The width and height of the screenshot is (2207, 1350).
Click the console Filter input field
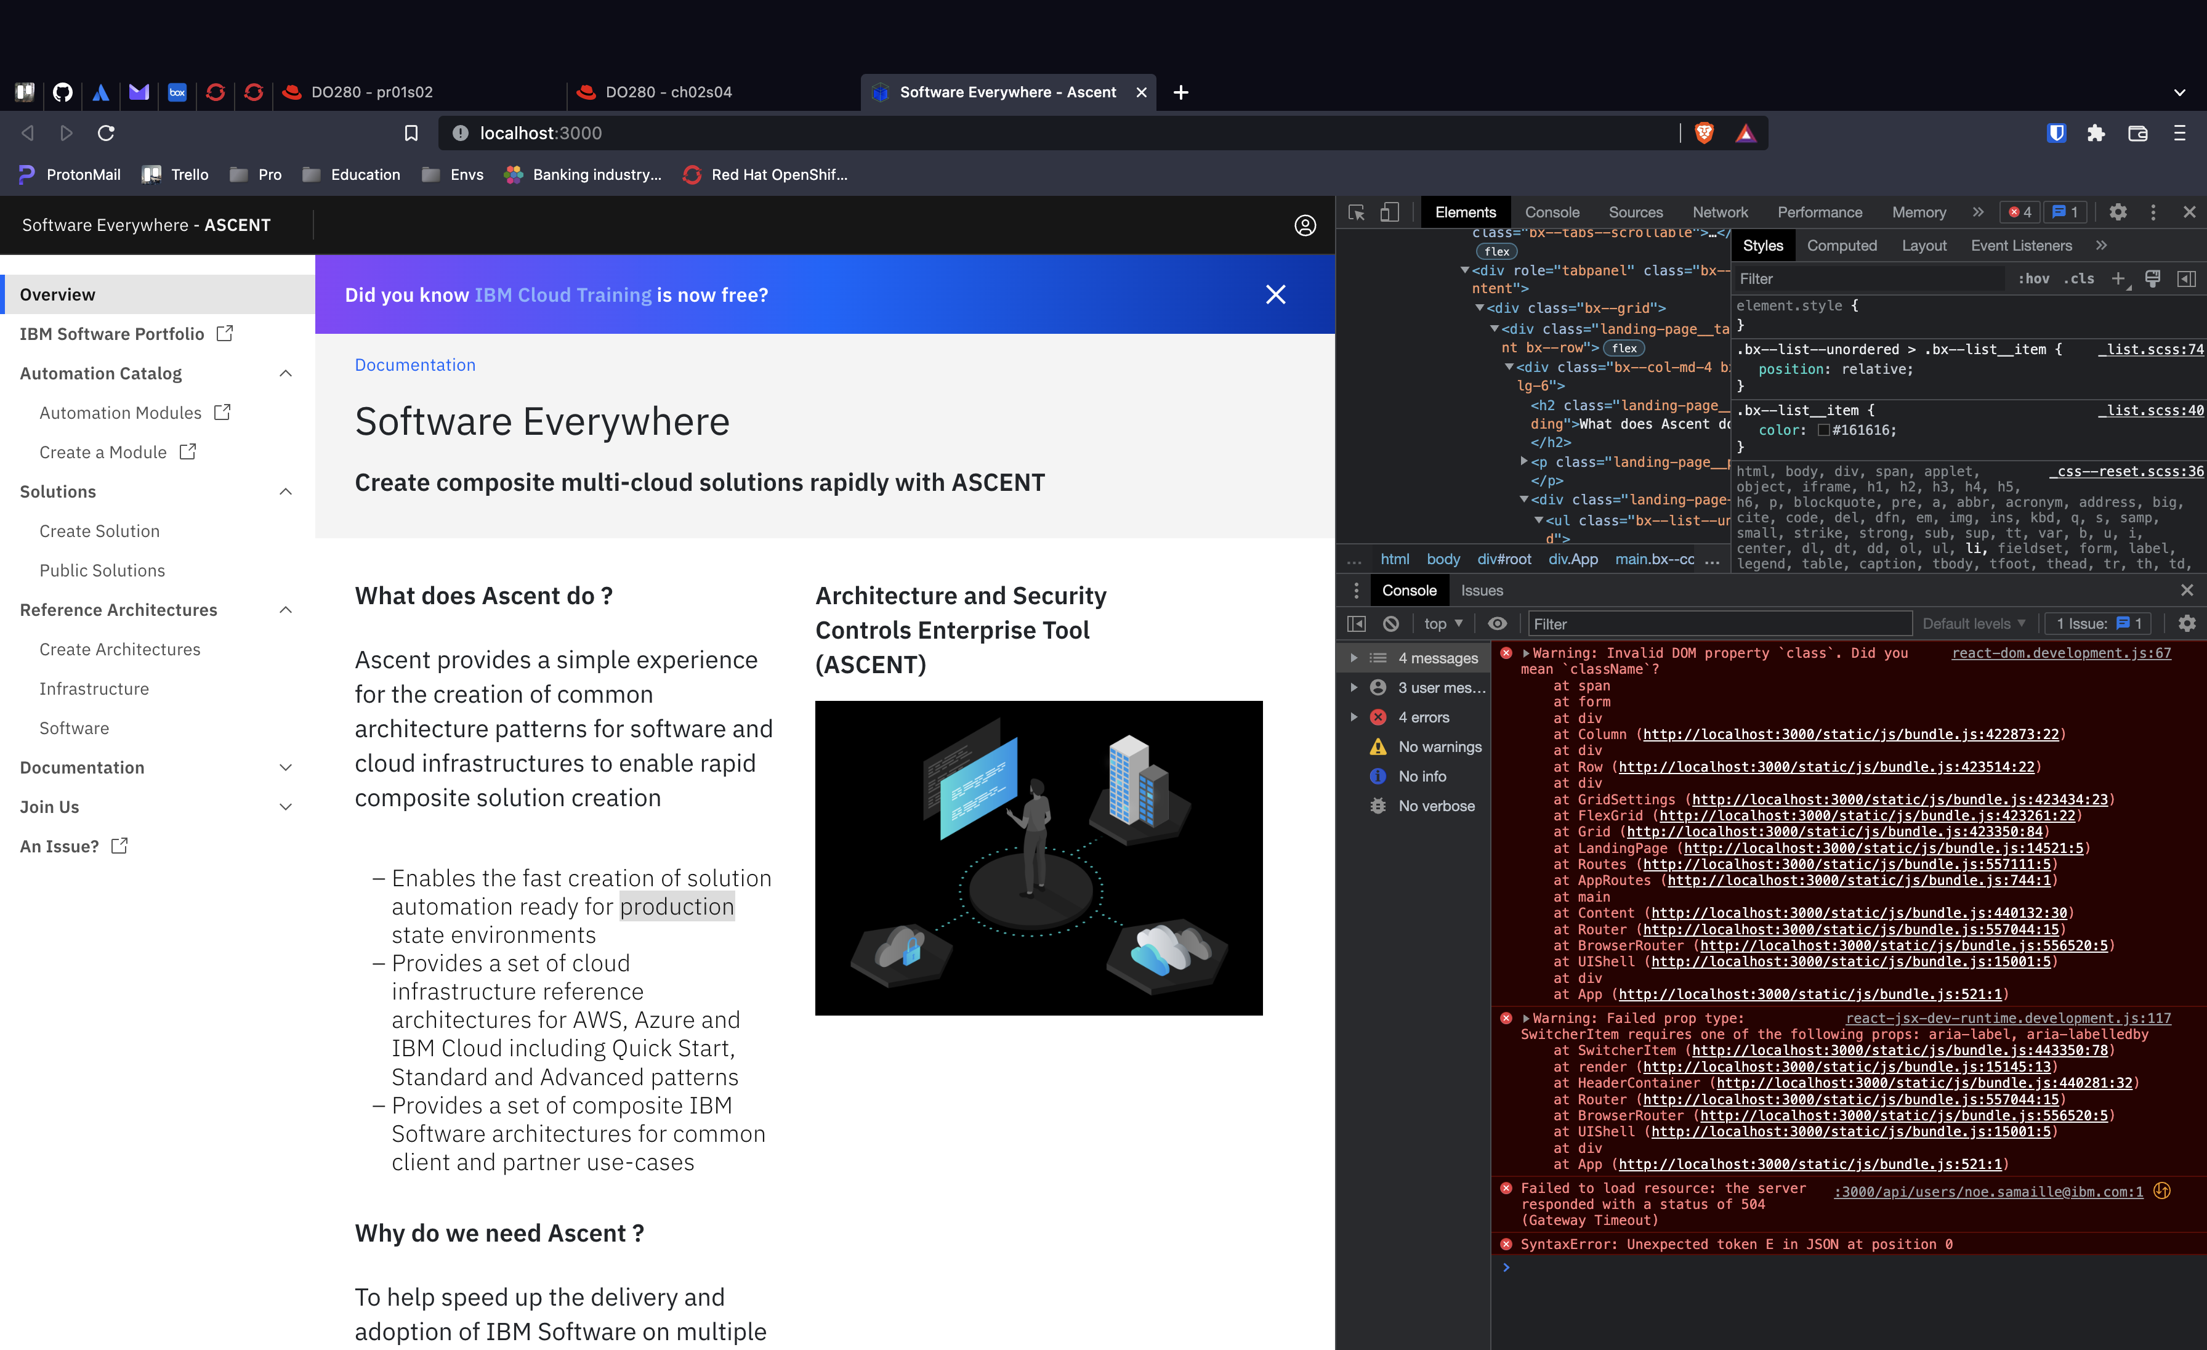point(1719,623)
